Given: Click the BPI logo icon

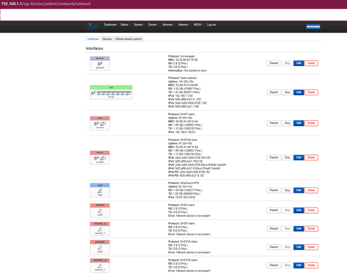Looking at the screenshot, I should pyautogui.click(x=92, y=26).
